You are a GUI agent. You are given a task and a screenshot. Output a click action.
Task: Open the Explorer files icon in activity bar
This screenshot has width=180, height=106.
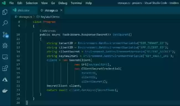(x=5, y=12)
